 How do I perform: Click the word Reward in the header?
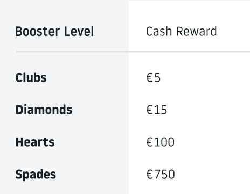click(x=197, y=31)
